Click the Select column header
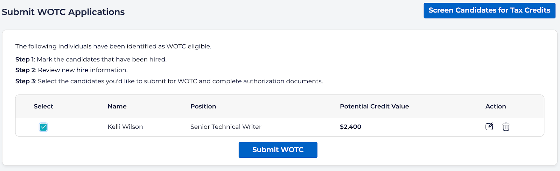 point(43,106)
